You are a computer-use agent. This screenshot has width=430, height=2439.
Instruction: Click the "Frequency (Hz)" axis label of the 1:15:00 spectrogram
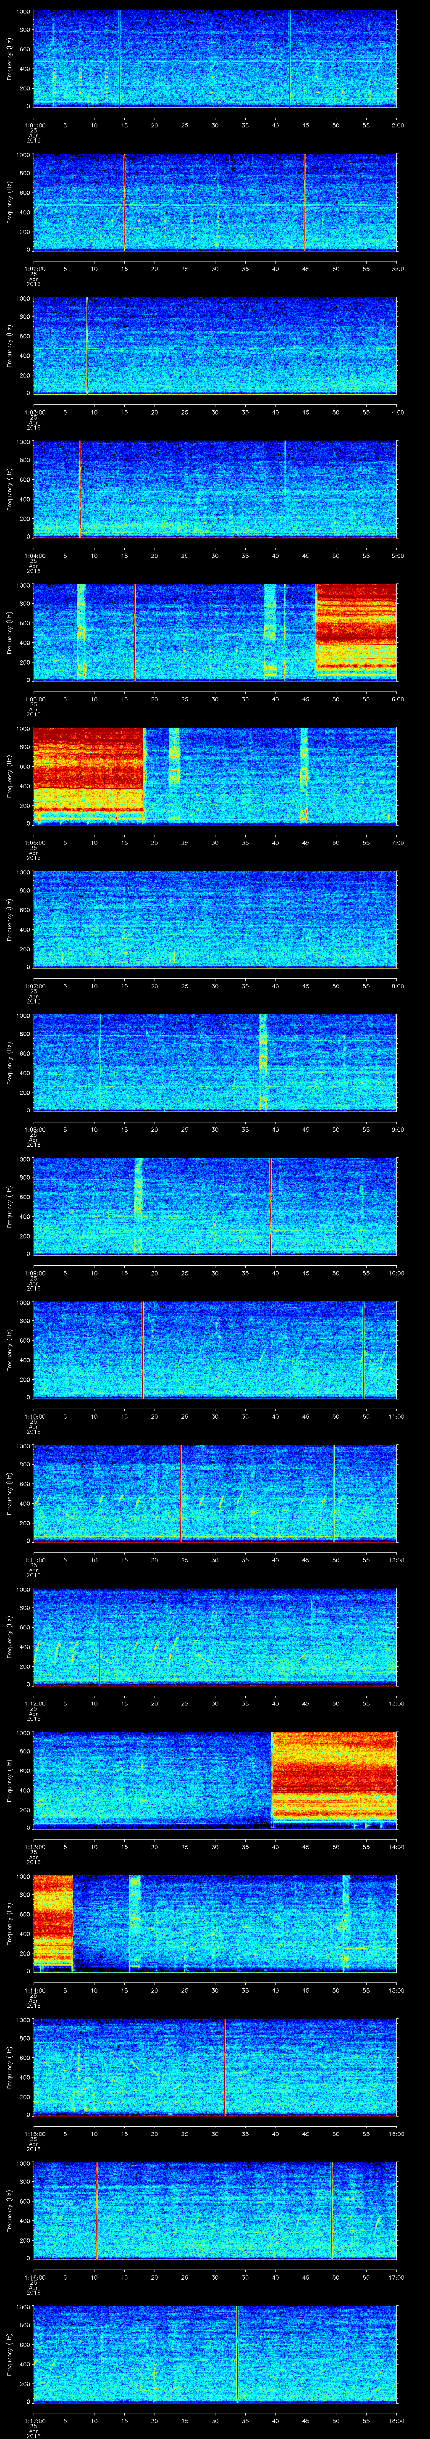[x=10, y=2067]
